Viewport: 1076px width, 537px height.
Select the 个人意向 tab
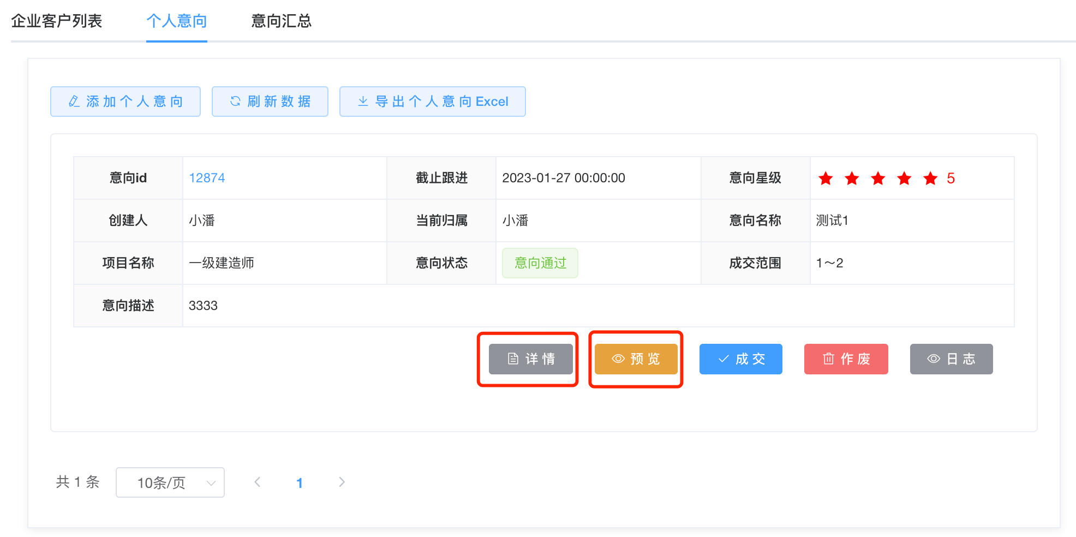coord(176,21)
